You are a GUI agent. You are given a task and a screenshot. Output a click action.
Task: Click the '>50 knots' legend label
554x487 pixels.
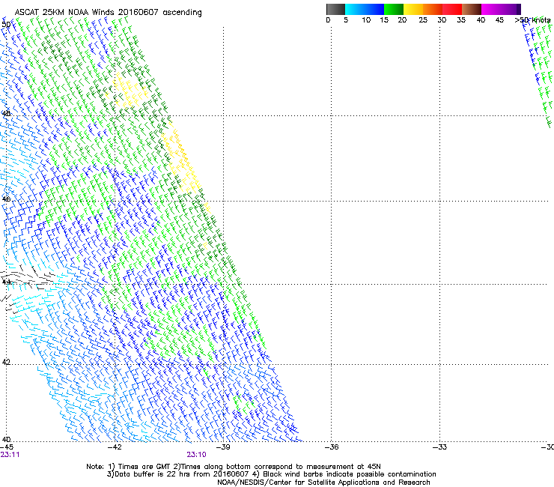pyautogui.click(x=532, y=20)
